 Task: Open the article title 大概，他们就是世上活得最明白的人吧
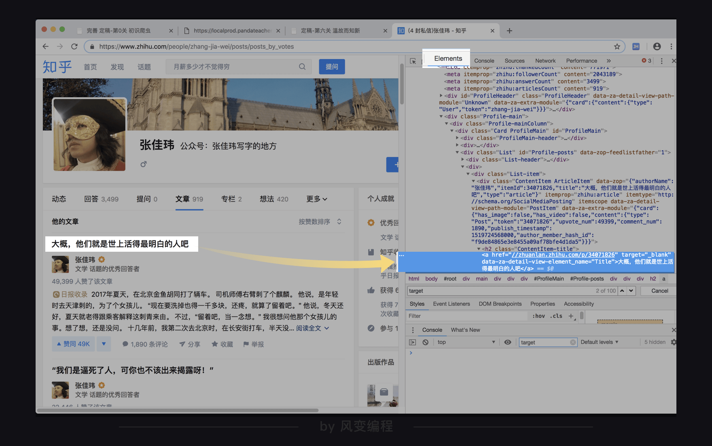coord(120,244)
